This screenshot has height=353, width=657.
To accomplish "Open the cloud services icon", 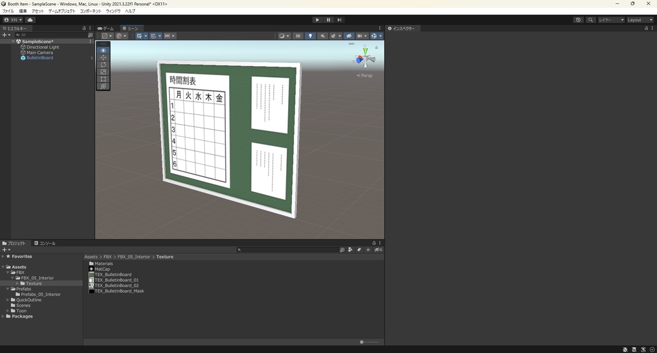I will coord(30,20).
